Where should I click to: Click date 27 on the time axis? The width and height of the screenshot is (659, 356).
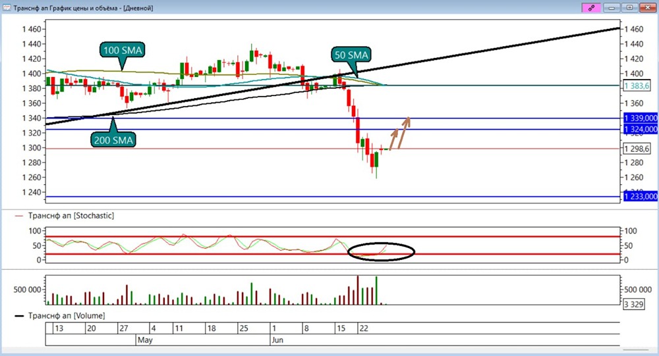point(123,328)
